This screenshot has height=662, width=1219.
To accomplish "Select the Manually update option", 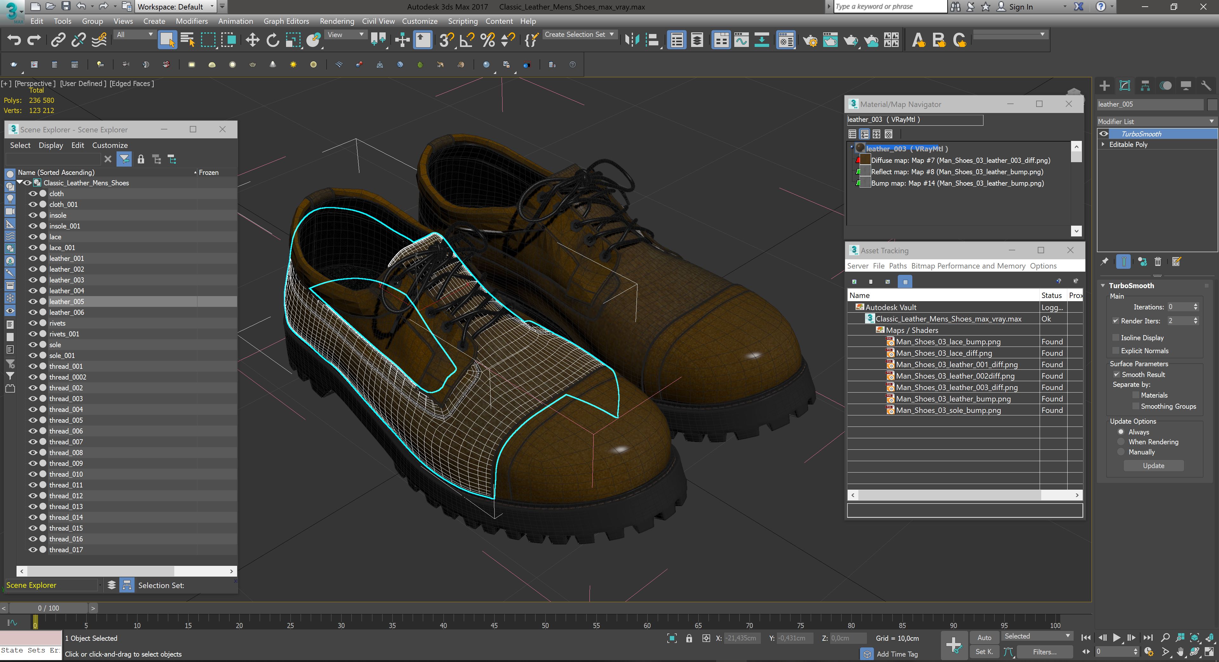I will (1121, 452).
